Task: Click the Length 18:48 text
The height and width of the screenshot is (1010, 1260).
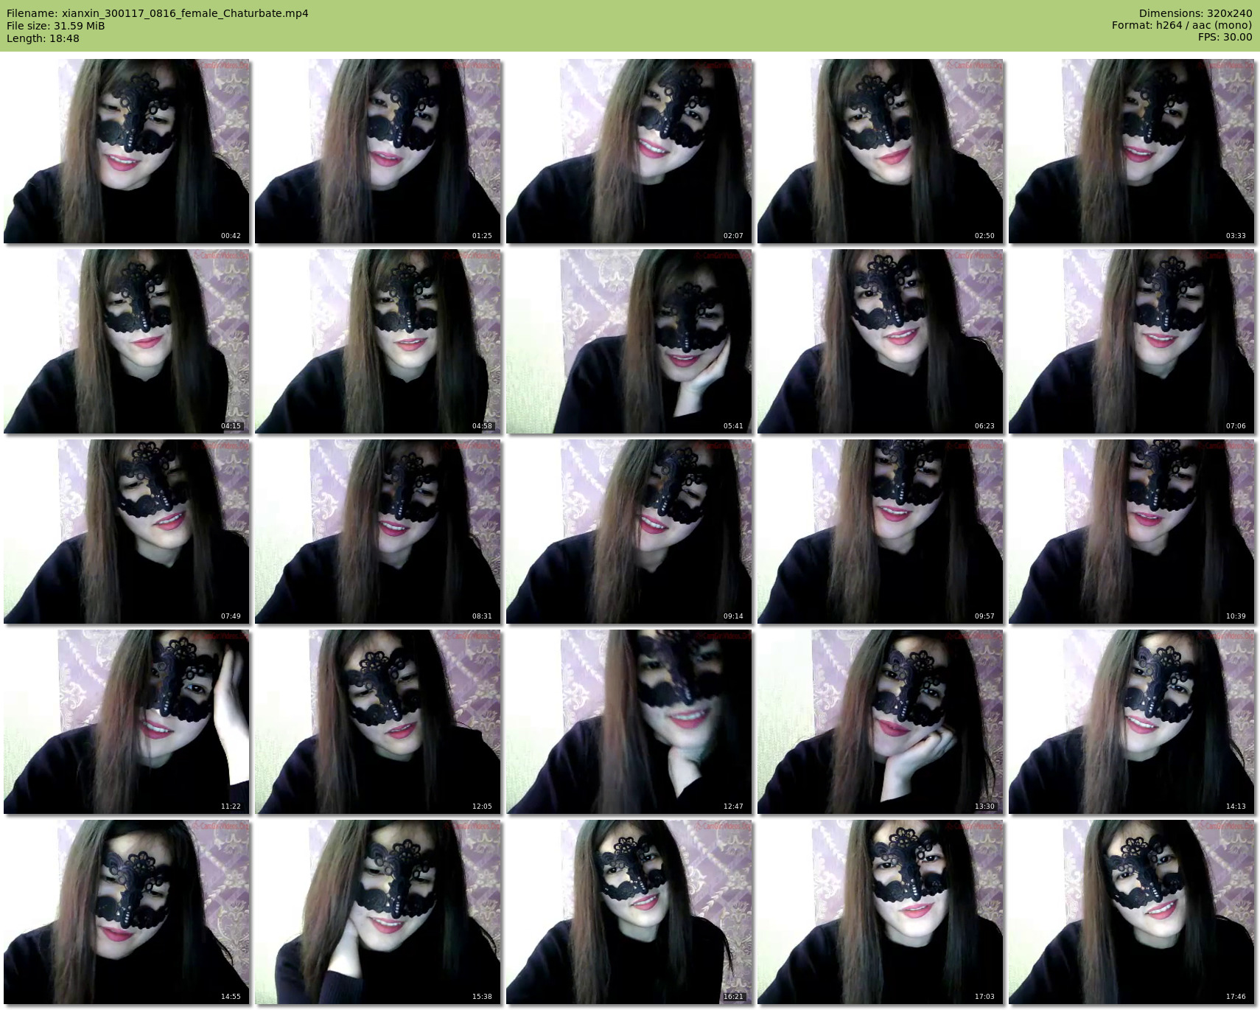Action: click(x=43, y=38)
